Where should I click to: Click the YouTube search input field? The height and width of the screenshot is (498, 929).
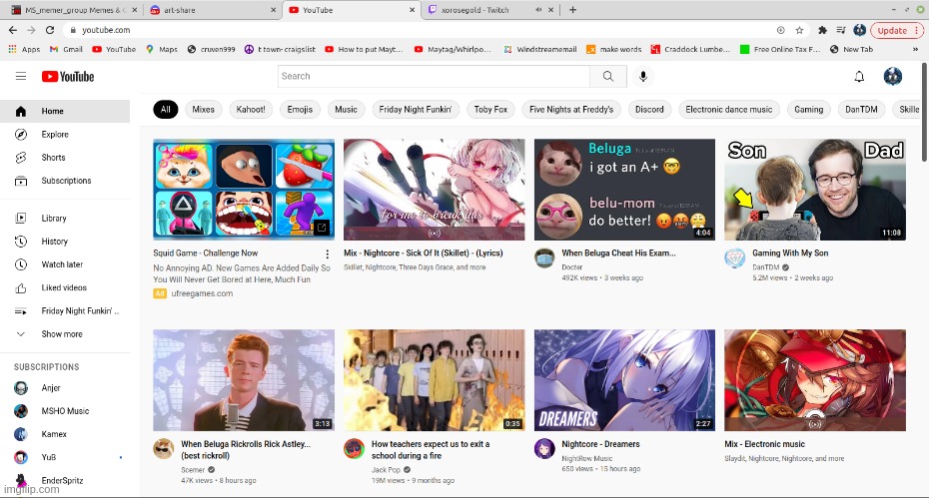434,76
